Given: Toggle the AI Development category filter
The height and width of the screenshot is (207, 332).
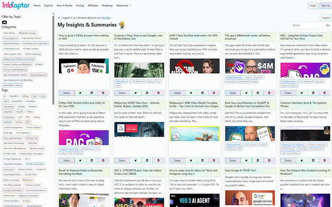Looking at the screenshot, I should 11,38.
